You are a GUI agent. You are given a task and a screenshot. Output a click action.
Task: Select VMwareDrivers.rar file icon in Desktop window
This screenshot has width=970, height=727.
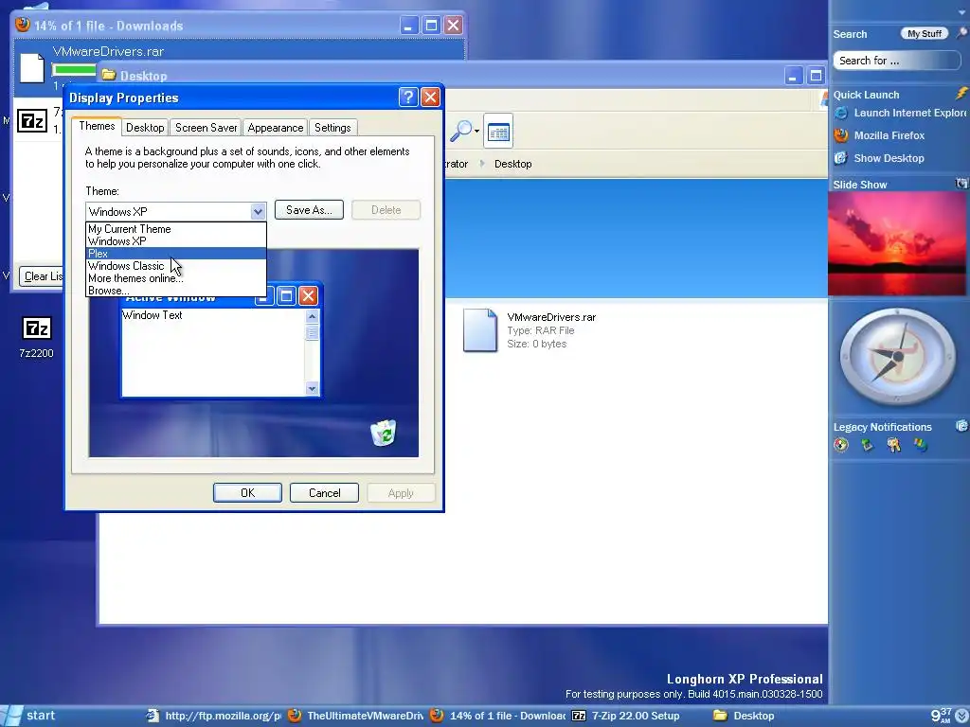coord(480,330)
